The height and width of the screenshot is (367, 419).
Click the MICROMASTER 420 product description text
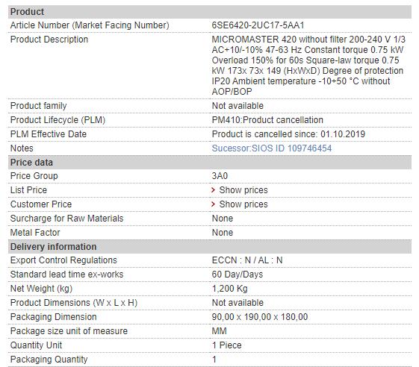point(308,66)
